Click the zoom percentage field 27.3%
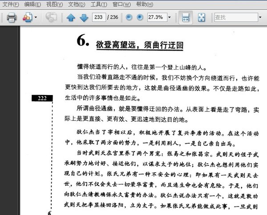 click(x=157, y=17)
